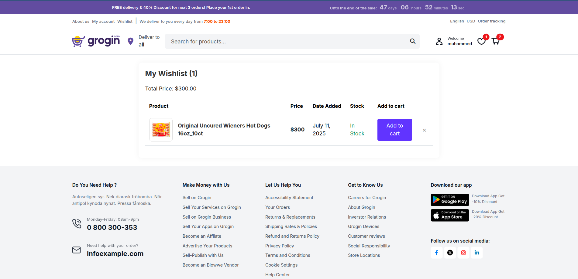Remove the Wieners Hot Dogs wishlist item
Image resolution: width=578 pixels, height=279 pixels.
(425, 130)
